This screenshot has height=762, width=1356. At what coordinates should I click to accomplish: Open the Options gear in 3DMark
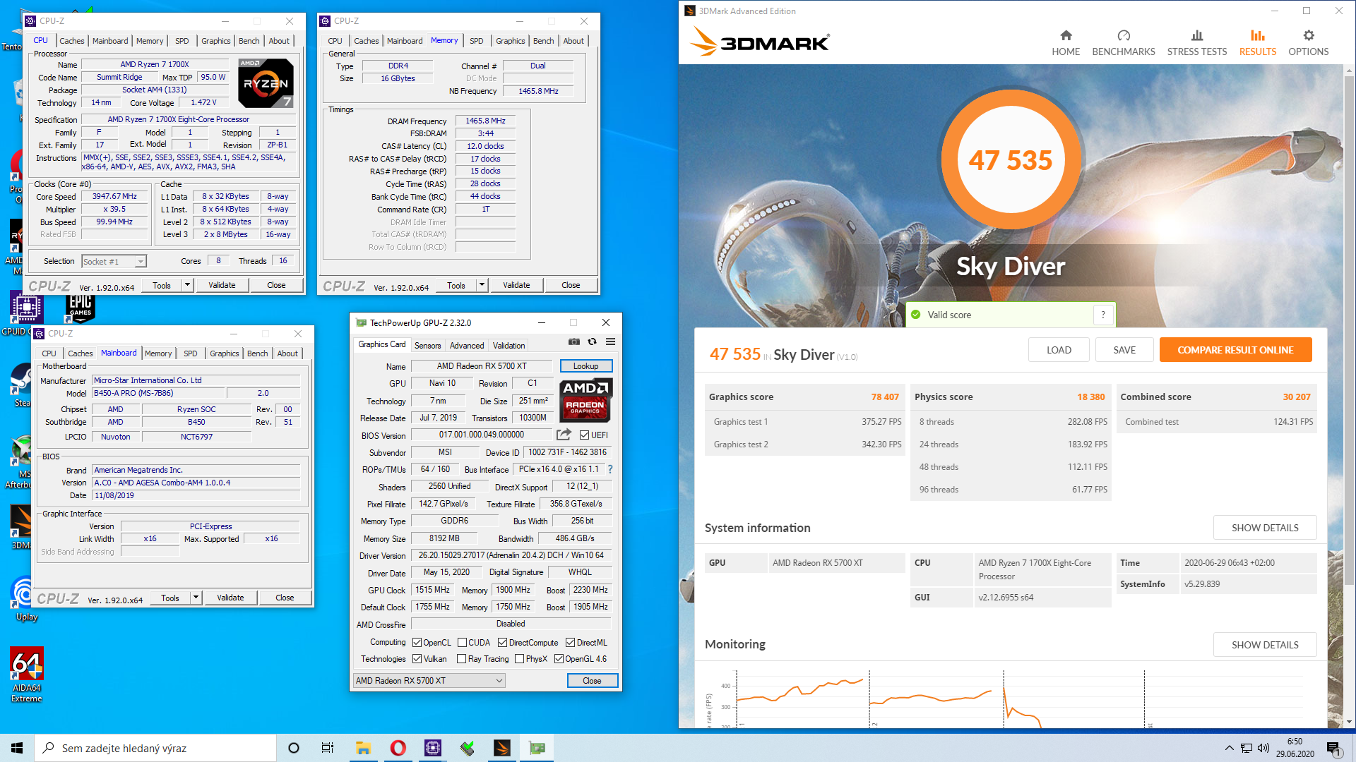click(x=1309, y=43)
